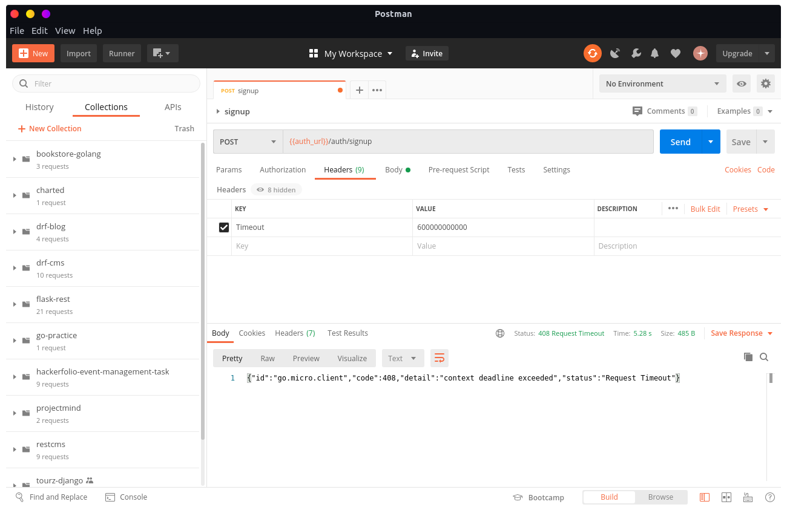Open the File menu
The height and width of the screenshot is (513, 787).
pos(17,30)
